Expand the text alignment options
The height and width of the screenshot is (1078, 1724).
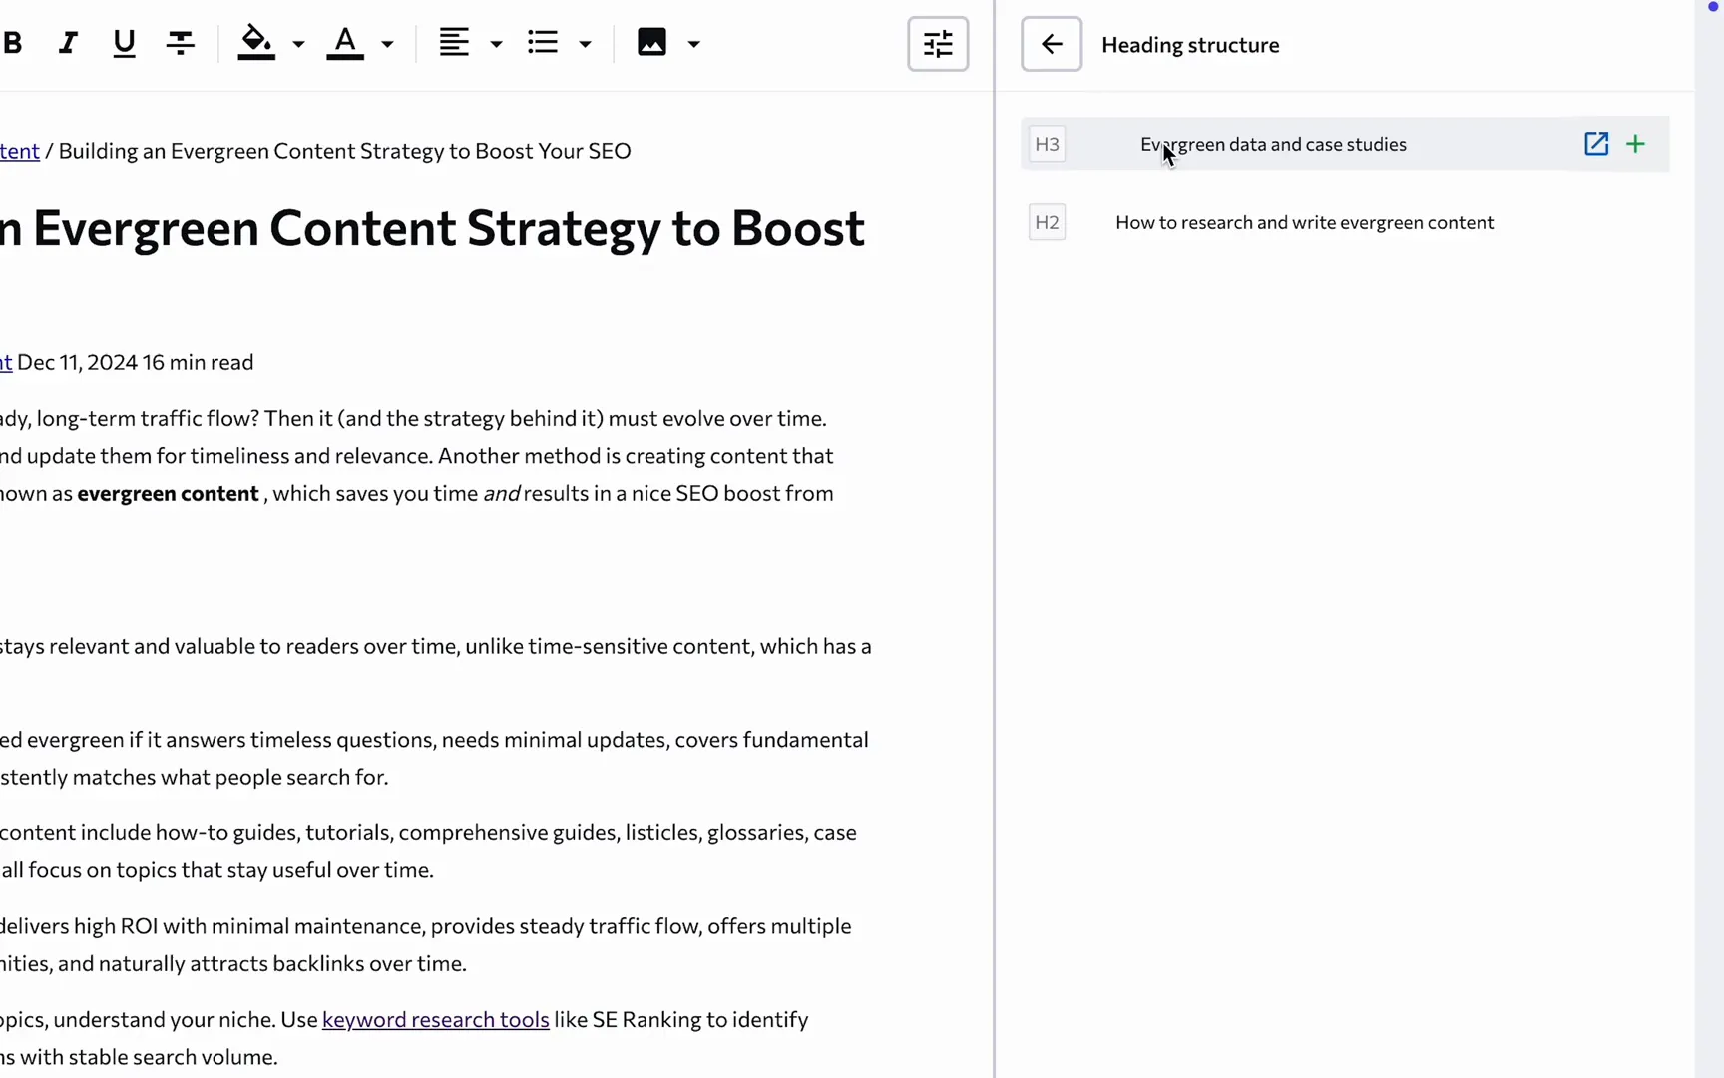tap(496, 44)
